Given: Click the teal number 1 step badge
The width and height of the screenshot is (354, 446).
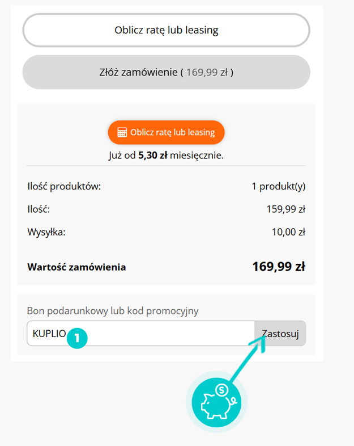Looking at the screenshot, I should pyautogui.click(x=77, y=338).
